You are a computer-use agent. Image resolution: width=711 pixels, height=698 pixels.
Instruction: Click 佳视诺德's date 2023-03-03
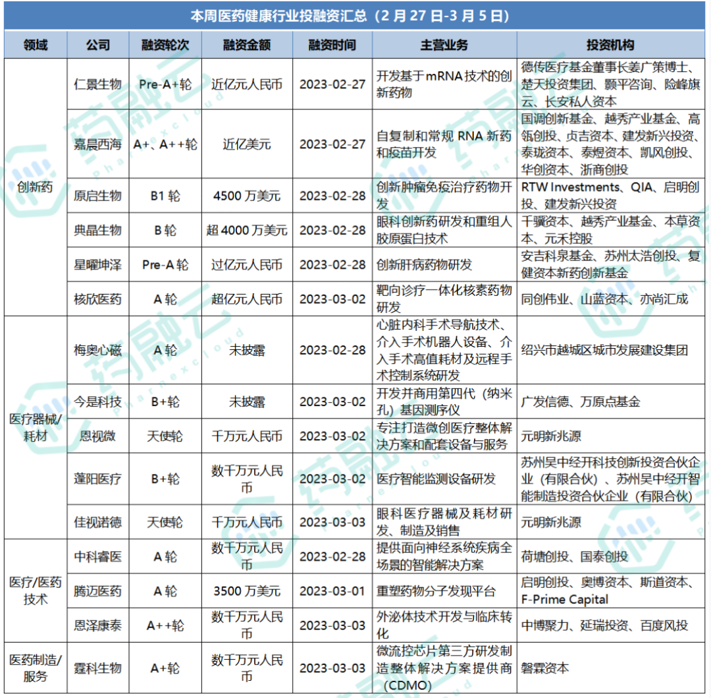click(332, 522)
